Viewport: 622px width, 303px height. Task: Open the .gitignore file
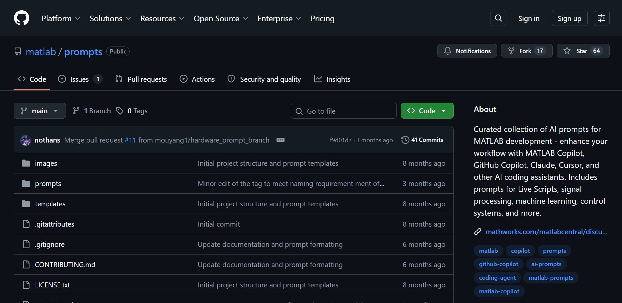(x=50, y=245)
